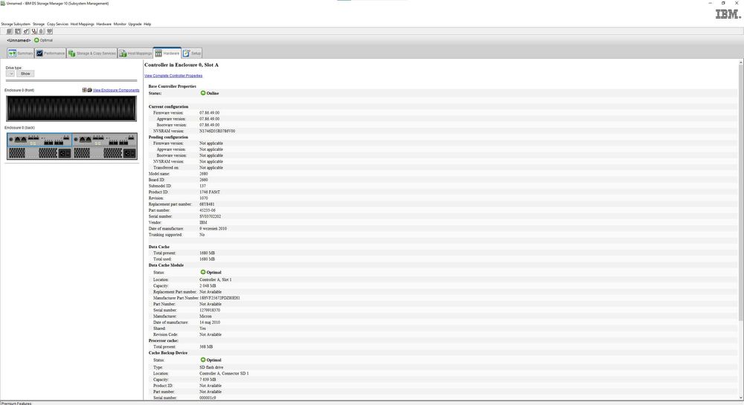Click the Show button for drive type
Screen dimensions: 744x405
tap(25, 74)
